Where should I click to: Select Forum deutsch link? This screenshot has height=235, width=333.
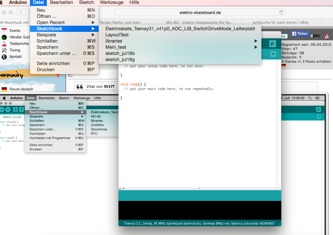[21, 89]
